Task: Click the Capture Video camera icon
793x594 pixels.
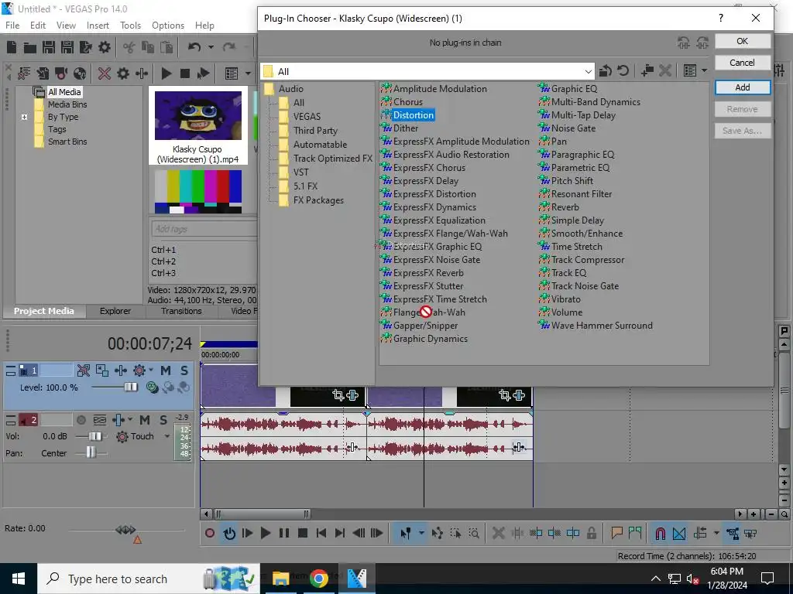Action: (x=61, y=73)
